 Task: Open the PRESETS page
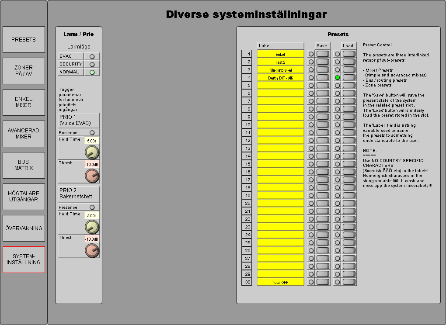24,40
